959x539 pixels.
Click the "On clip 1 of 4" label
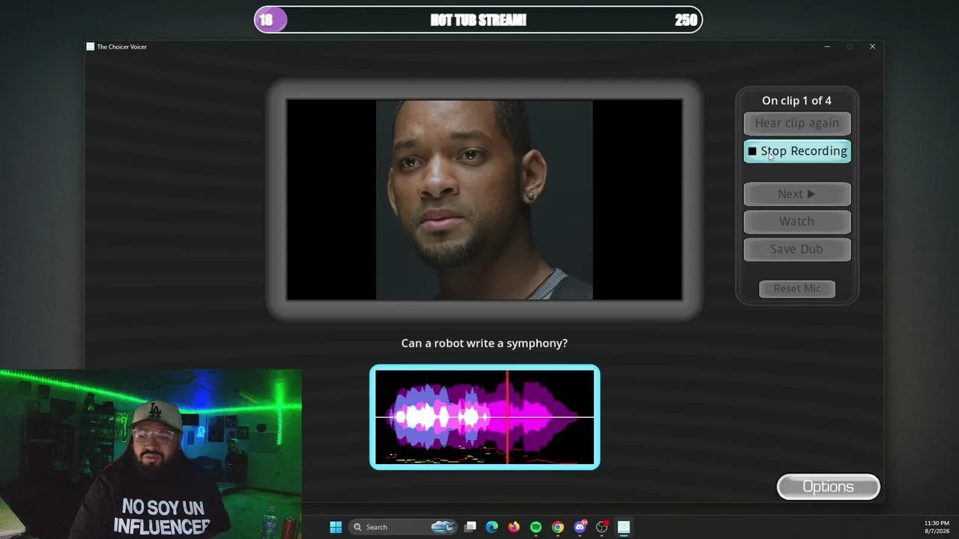[796, 100]
